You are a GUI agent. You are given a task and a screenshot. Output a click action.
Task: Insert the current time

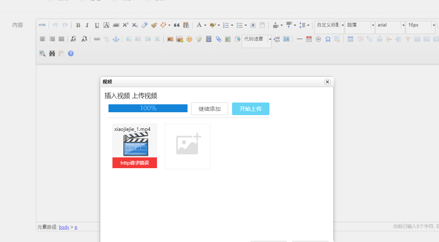(318, 39)
